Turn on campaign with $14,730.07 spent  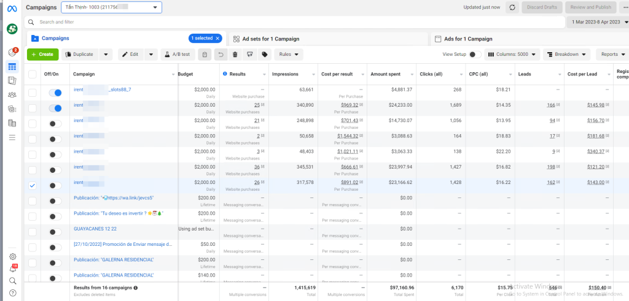(x=55, y=124)
